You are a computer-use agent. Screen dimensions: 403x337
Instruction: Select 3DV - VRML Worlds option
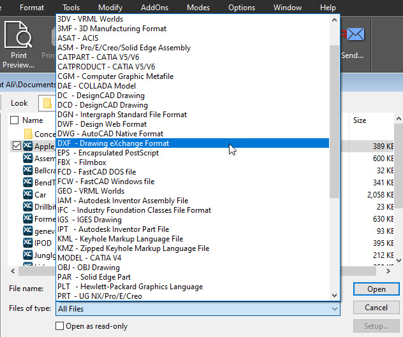(193, 19)
